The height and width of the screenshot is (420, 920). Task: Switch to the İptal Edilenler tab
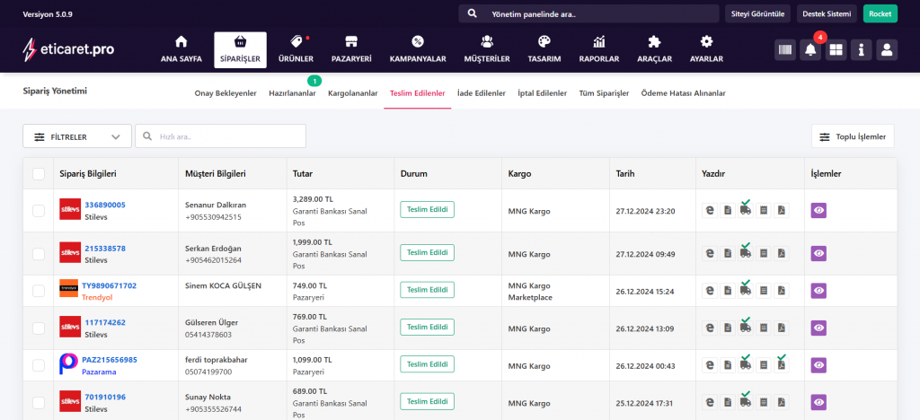pyautogui.click(x=542, y=93)
